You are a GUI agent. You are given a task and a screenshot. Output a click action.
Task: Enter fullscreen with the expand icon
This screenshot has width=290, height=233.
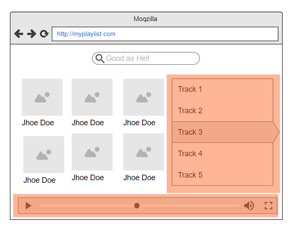(269, 206)
